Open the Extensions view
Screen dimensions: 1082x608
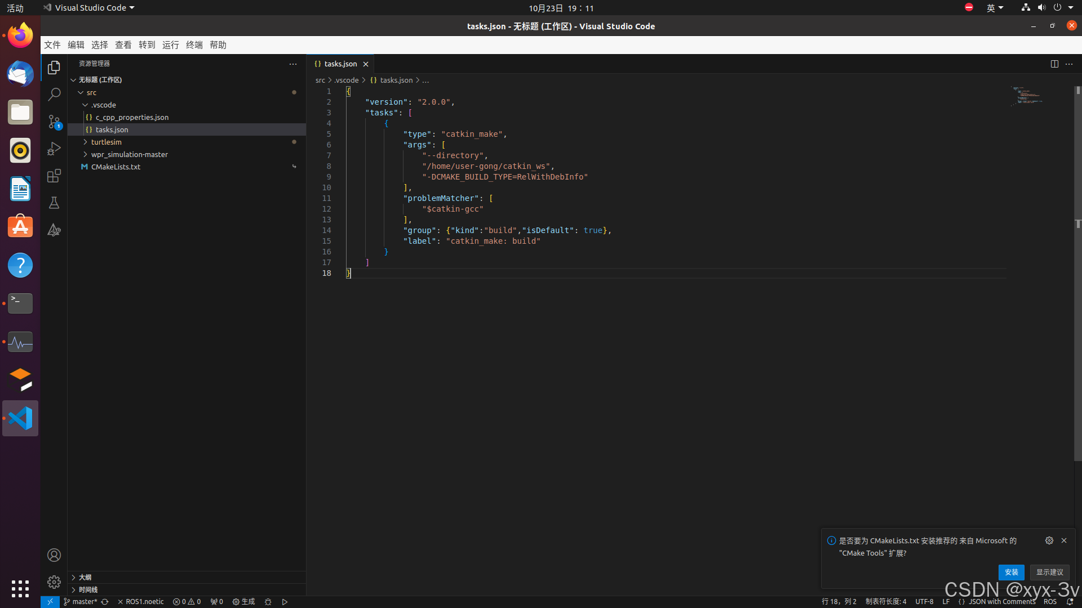pyautogui.click(x=54, y=176)
